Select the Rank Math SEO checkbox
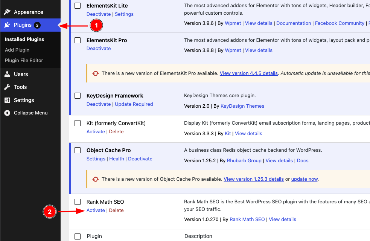This screenshot has height=241, width=370. 78,202
